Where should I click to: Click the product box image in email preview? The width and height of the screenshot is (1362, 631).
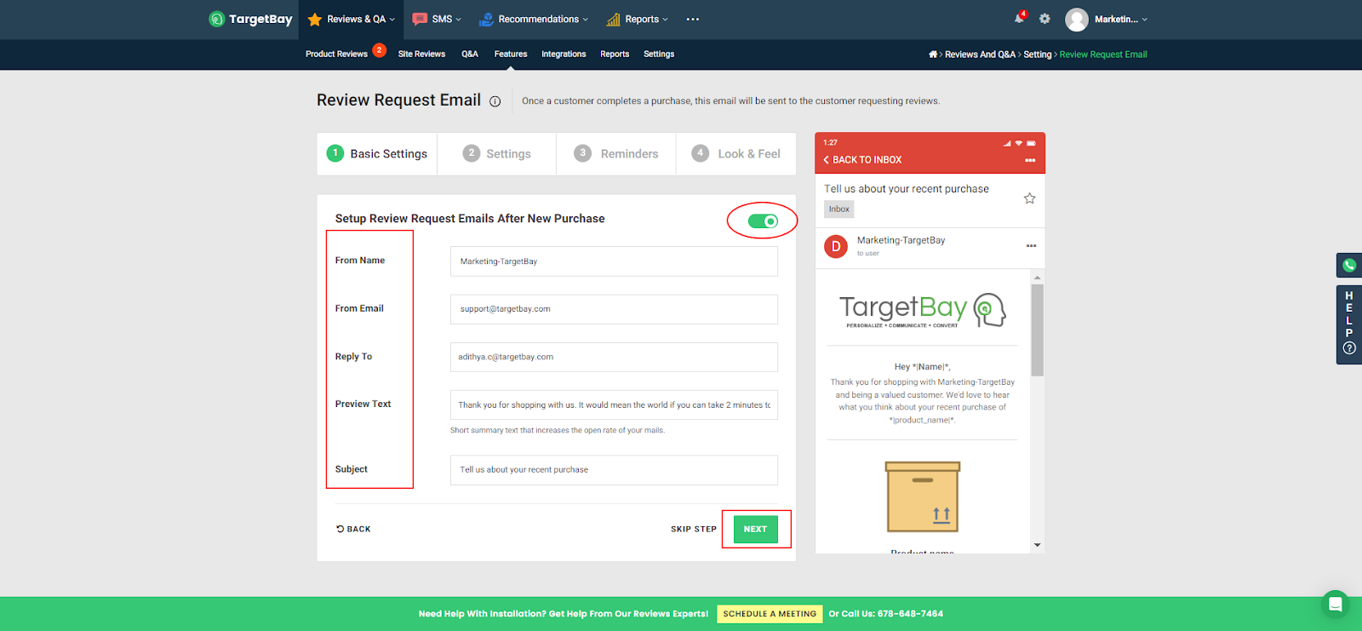(923, 496)
